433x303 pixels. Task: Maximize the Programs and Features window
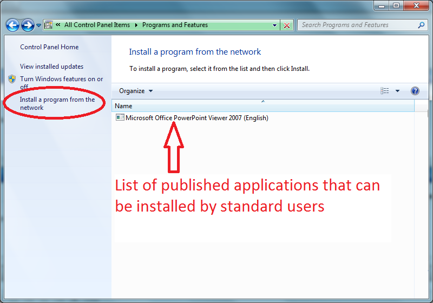[x=396, y=5]
